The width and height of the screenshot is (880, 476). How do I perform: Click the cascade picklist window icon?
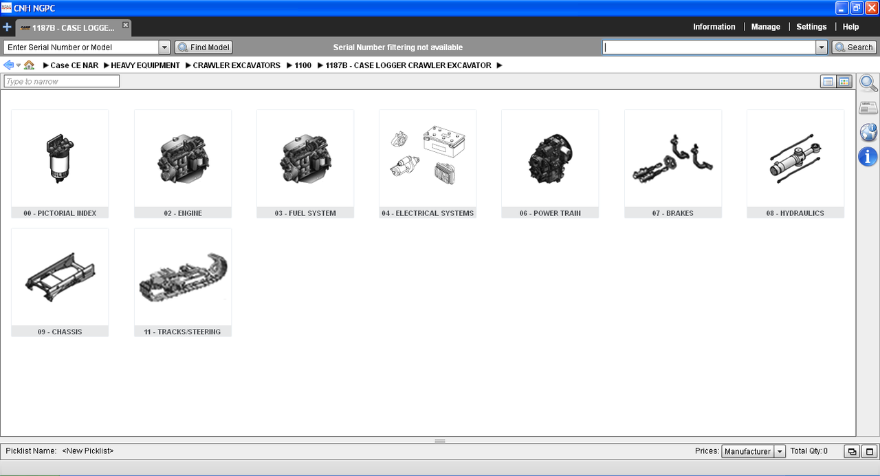(852, 452)
